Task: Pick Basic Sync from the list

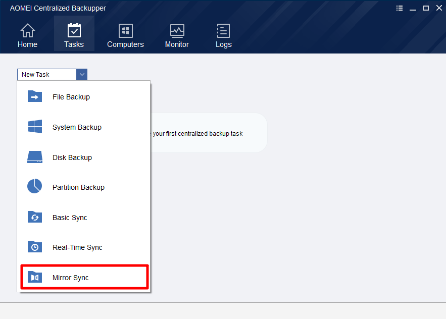Action: point(84,218)
